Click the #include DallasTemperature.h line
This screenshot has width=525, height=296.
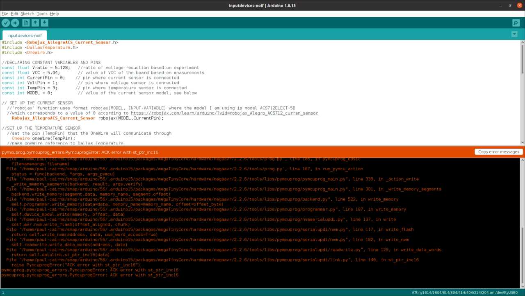(x=40, y=47)
